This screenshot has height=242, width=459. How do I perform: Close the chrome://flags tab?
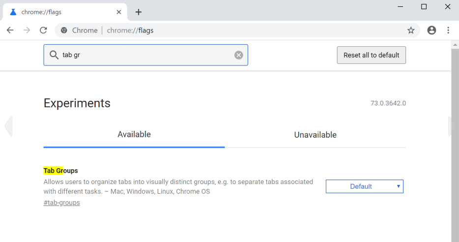point(119,12)
